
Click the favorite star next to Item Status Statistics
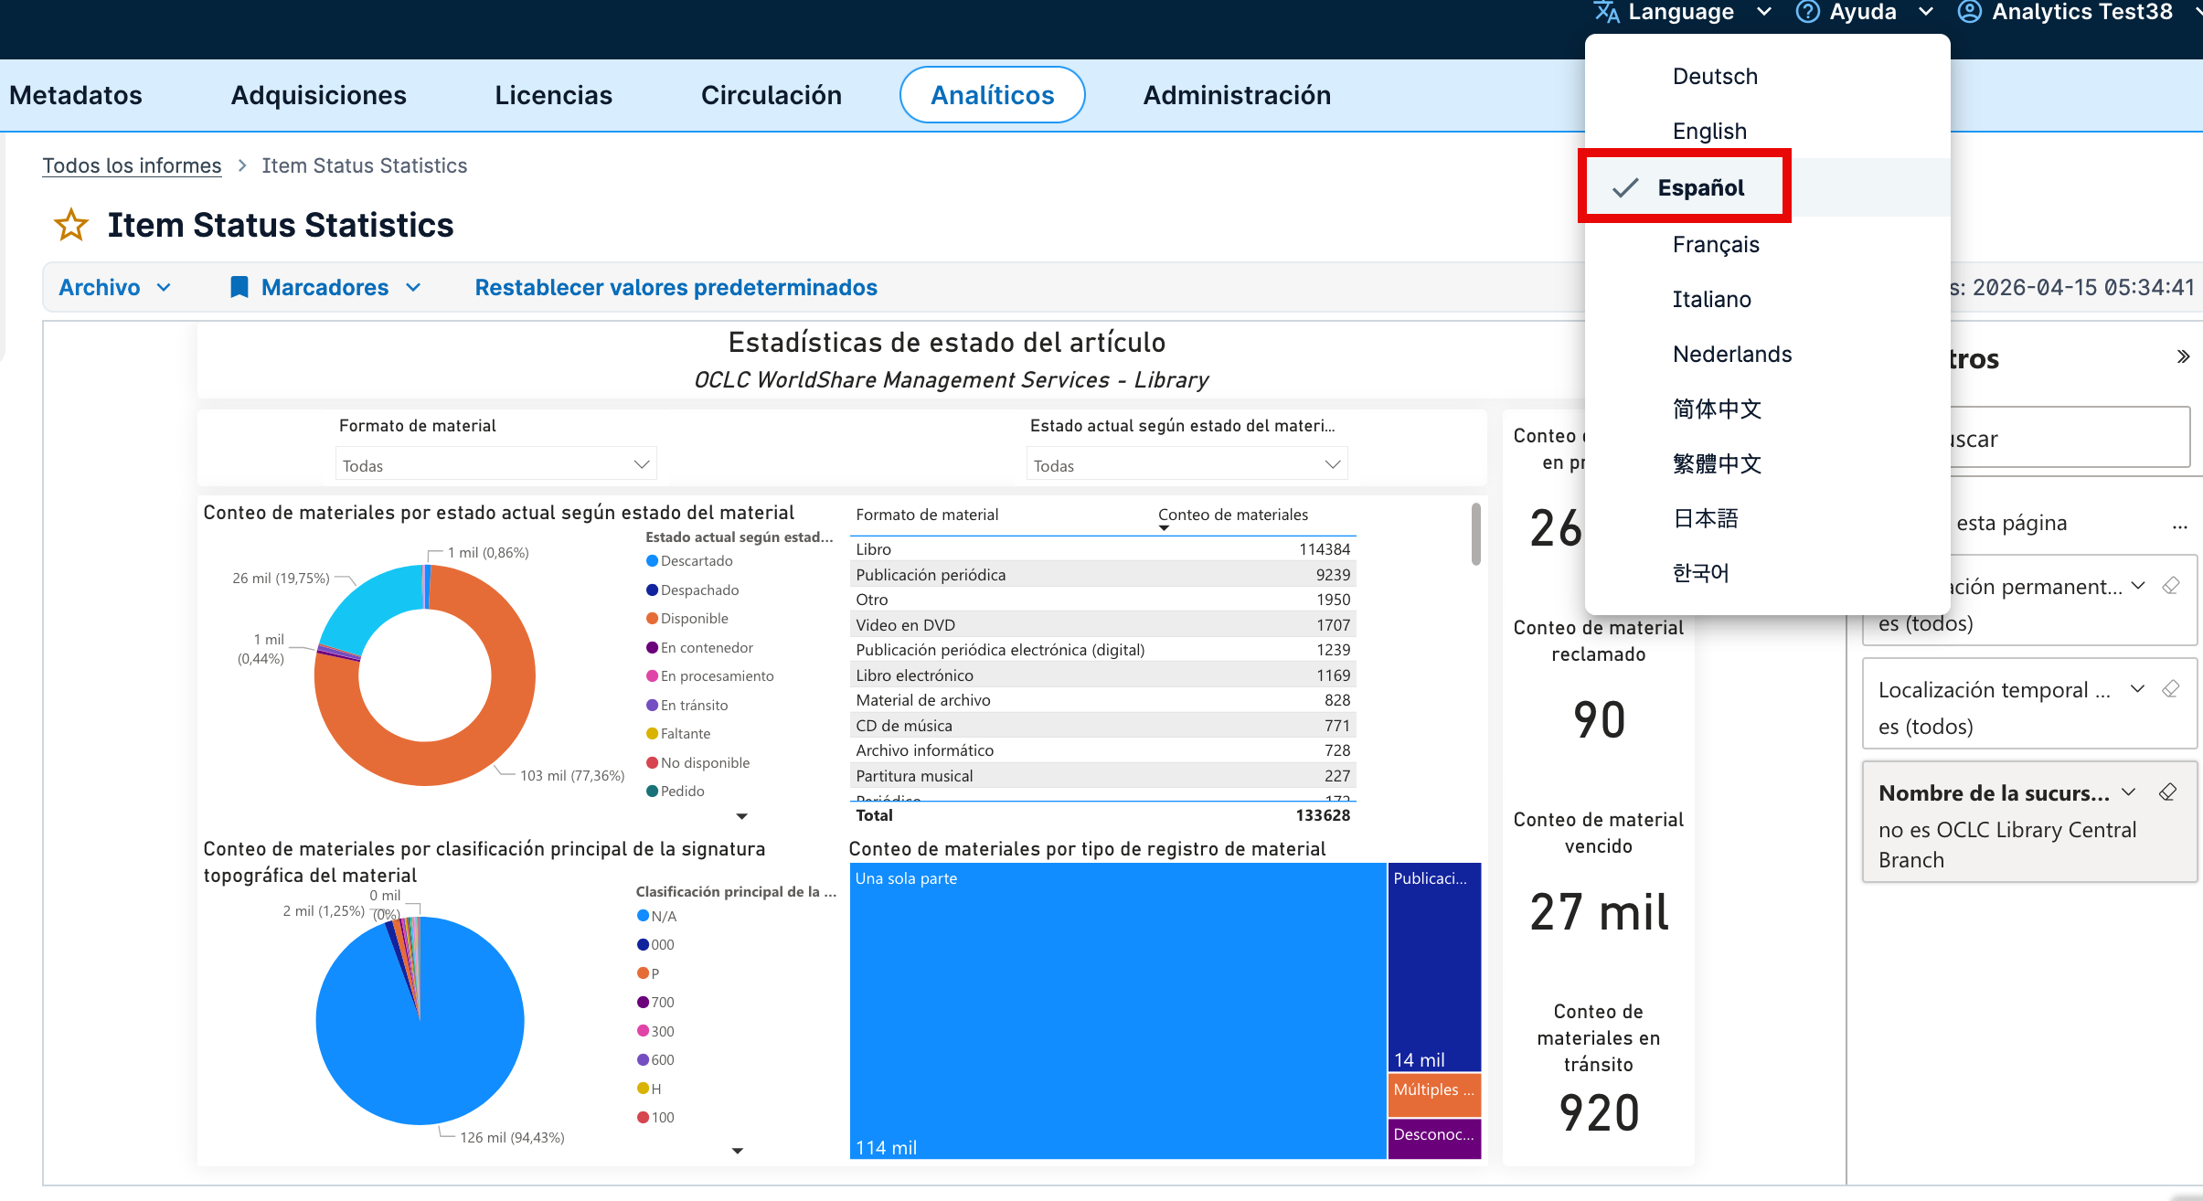click(71, 225)
